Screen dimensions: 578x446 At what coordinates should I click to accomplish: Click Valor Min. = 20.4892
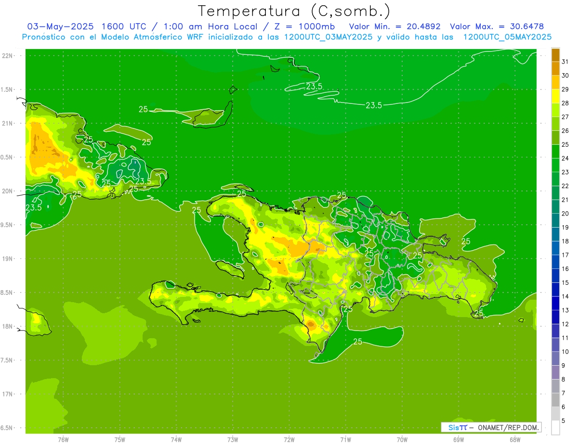click(x=394, y=26)
